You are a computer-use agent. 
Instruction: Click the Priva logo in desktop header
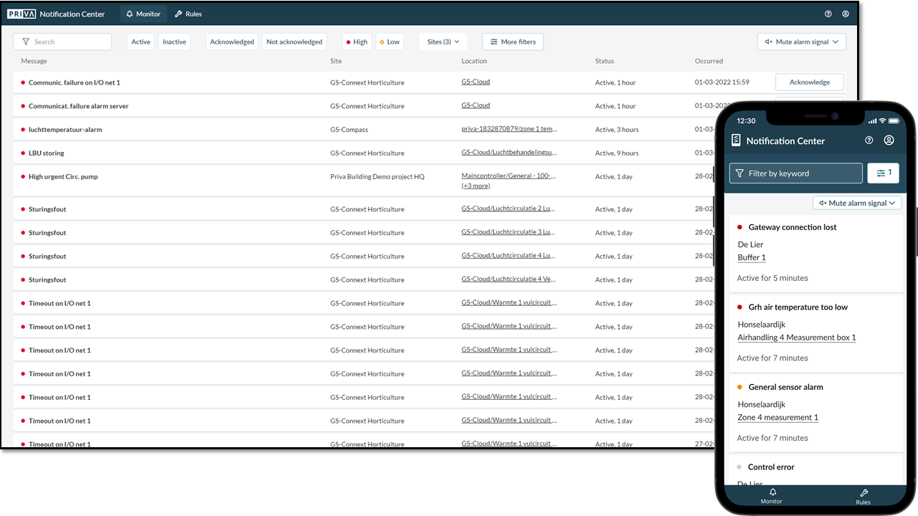(x=22, y=14)
